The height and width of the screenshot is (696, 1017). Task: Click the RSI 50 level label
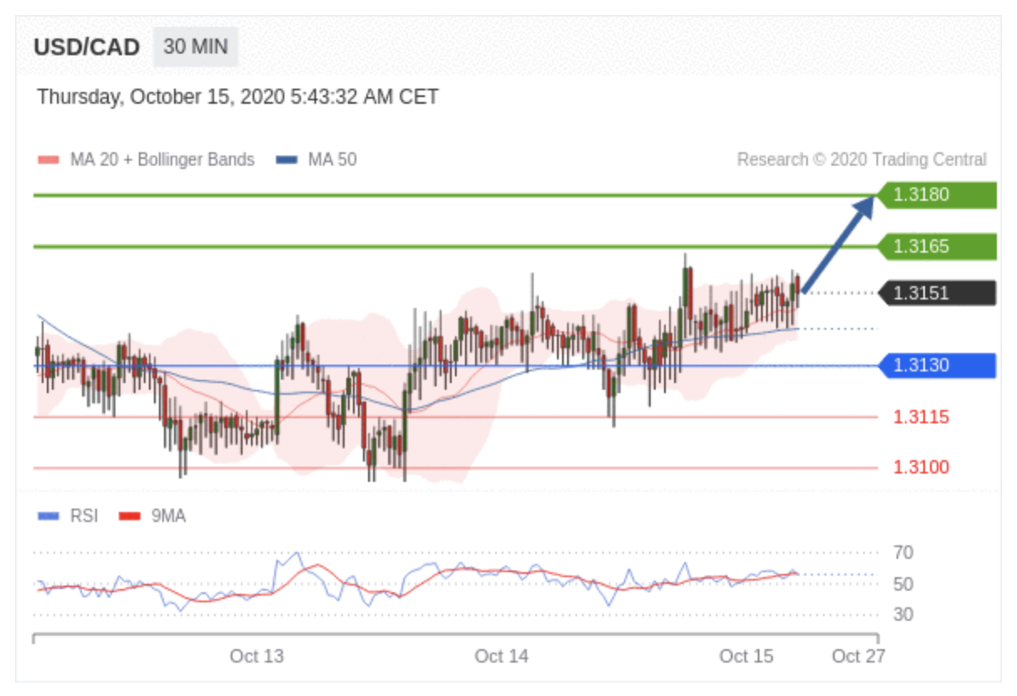pyautogui.click(x=902, y=584)
